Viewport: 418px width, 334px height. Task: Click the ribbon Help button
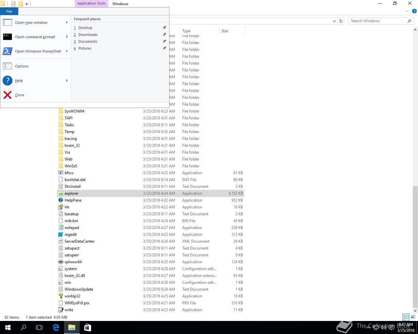(414, 11)
